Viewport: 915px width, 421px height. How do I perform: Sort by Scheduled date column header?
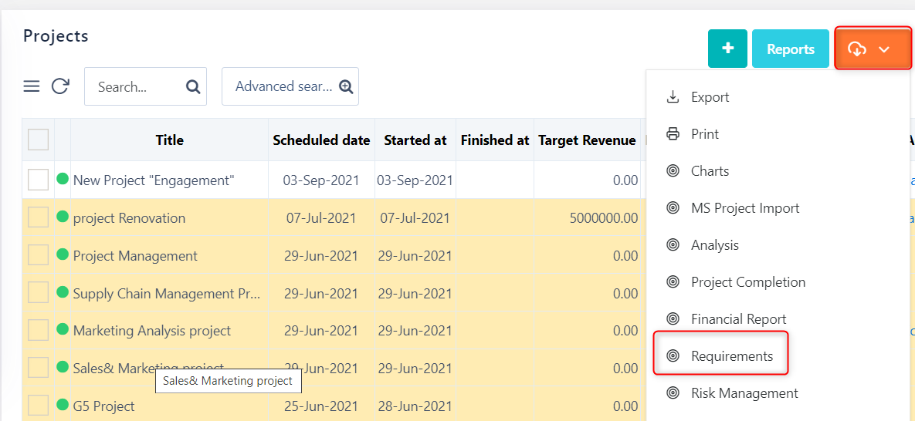(x=321, y=140)
